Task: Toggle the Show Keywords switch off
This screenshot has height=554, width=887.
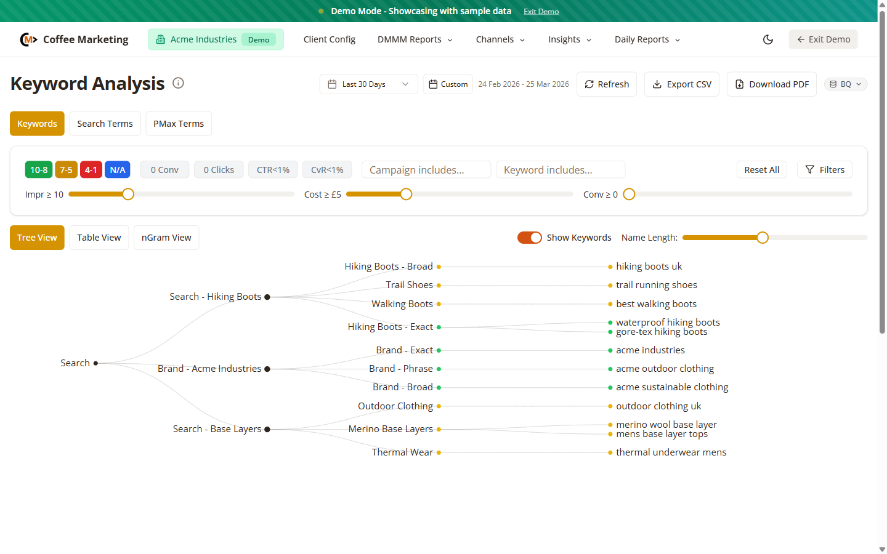Action: (x=529, y=237)
